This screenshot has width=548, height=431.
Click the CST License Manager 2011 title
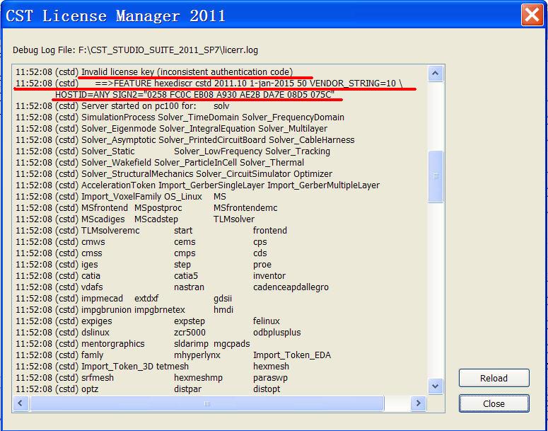coord(115,16)
